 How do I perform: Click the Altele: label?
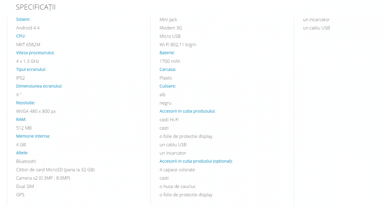click(x=22, y=153)
